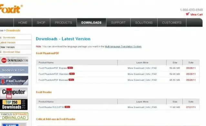Click the Foxit PhantomPDF Business product name
Viewport: 206px width, 126px height.
(x=53, y=80)
